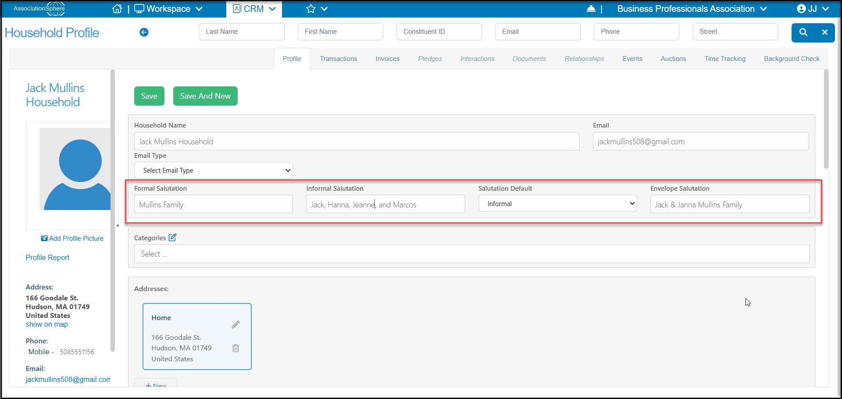Open the Select Email Type dropdown
Viewport: 842px width, 399px height.
(214, 171)
